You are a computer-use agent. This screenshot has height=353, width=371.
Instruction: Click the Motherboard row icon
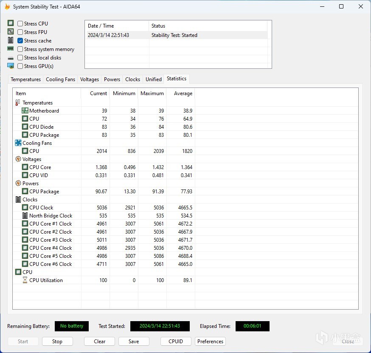tap(25, 111)
